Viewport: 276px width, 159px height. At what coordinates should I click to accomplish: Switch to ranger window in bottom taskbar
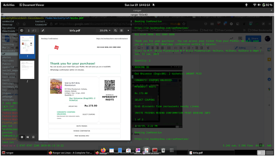pyautogui.click(x=24, y=153)
